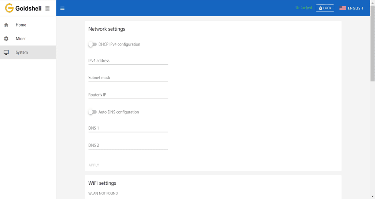Screen dimensions: 375x199
Task: Click the Router's IP field
Action: pyautogui.click(x=128, y=95)
